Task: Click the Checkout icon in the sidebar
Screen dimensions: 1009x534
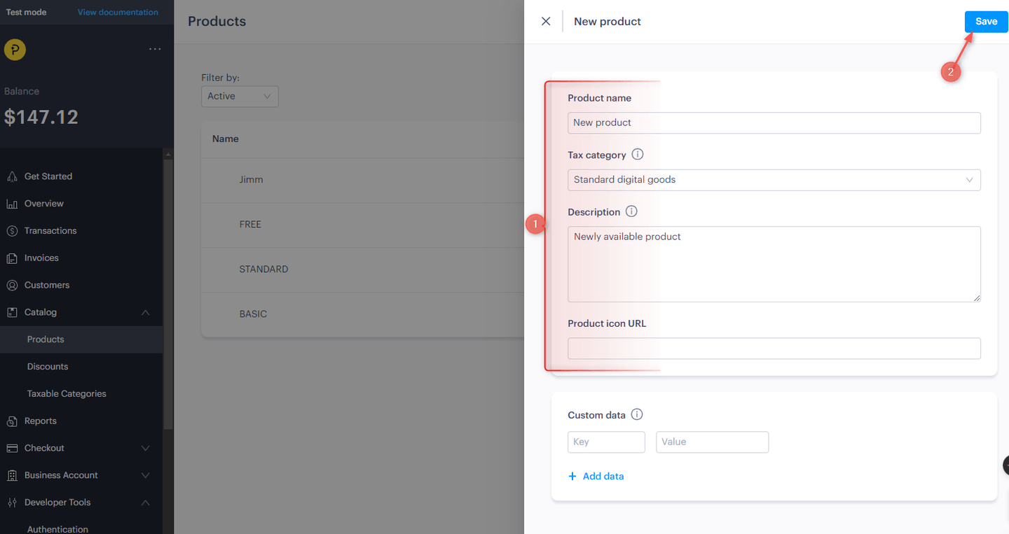Action: pyautogui.click(x=13, y=448)
